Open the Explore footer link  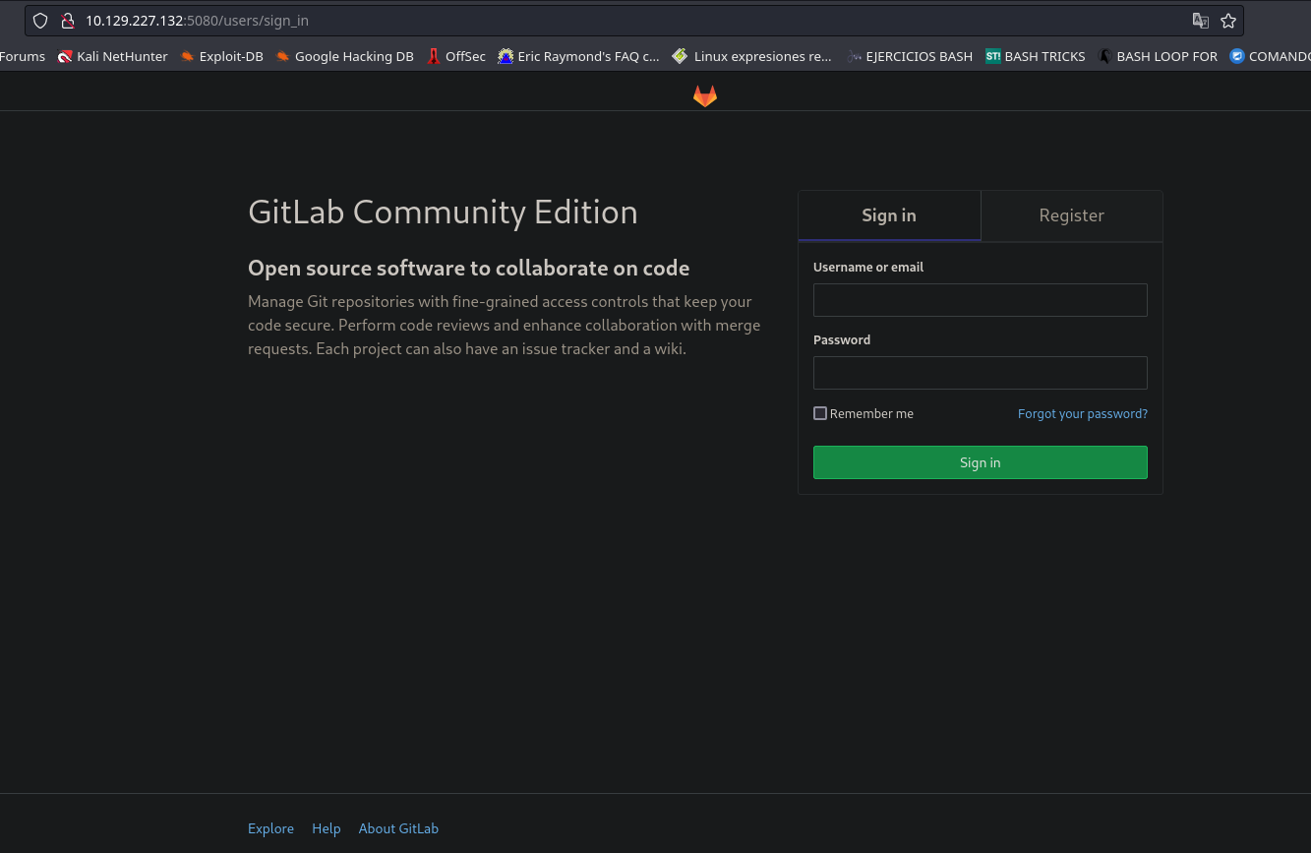coord(270,828)
